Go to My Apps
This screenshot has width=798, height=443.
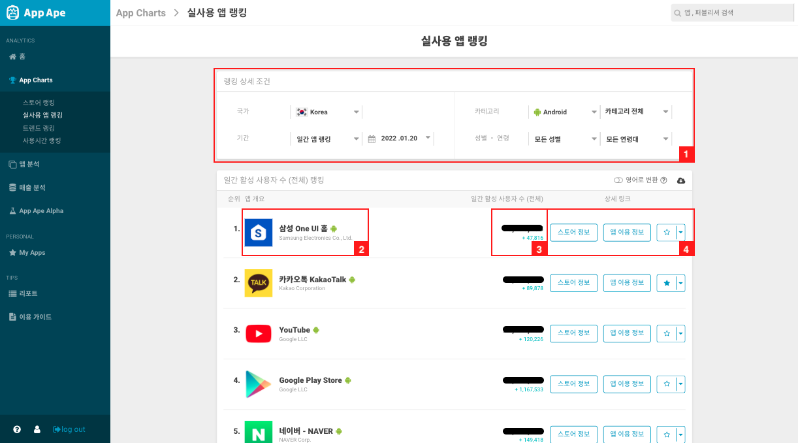pyautogui.click(x=27, y=253)
